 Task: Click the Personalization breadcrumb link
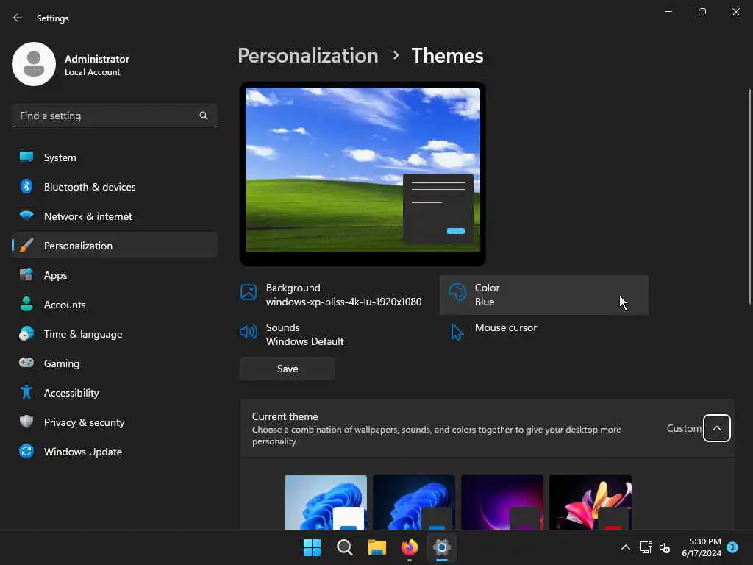tap(308, 56)
